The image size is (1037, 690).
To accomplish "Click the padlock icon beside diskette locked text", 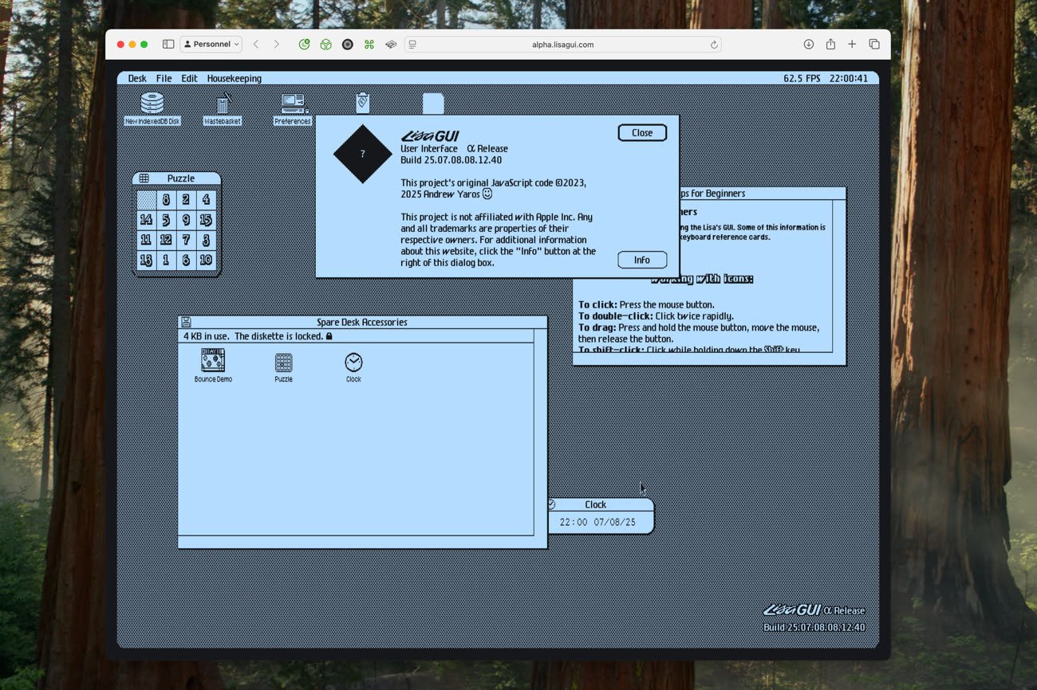I will 329,336.
